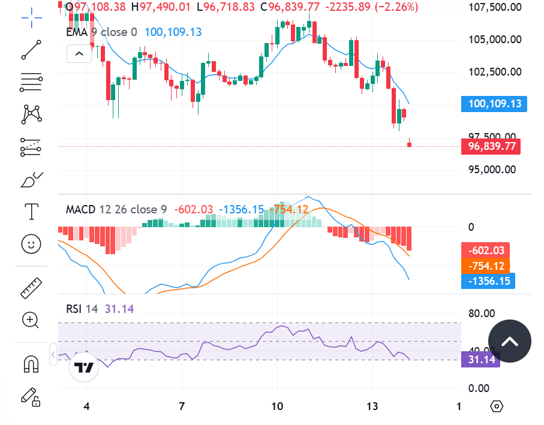
Task: Open the prediction and measurement tools
Action: [x=31, y=147]
